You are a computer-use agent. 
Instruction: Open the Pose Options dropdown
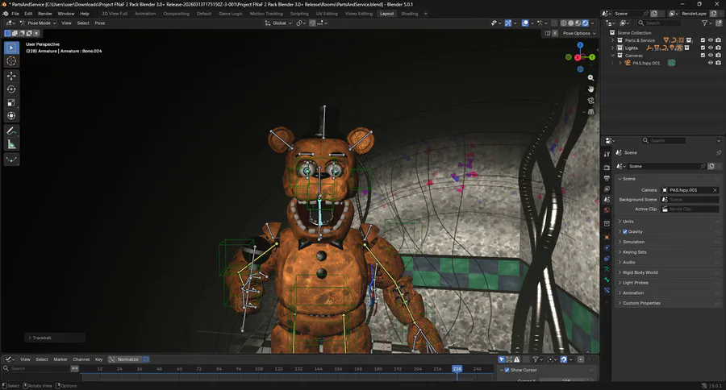[x=578, y=33]
